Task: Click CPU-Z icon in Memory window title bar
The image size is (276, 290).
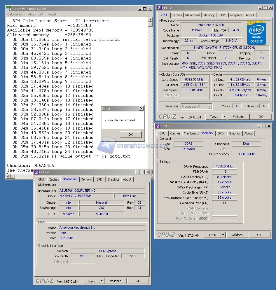Action: click(x=158, y=126)
